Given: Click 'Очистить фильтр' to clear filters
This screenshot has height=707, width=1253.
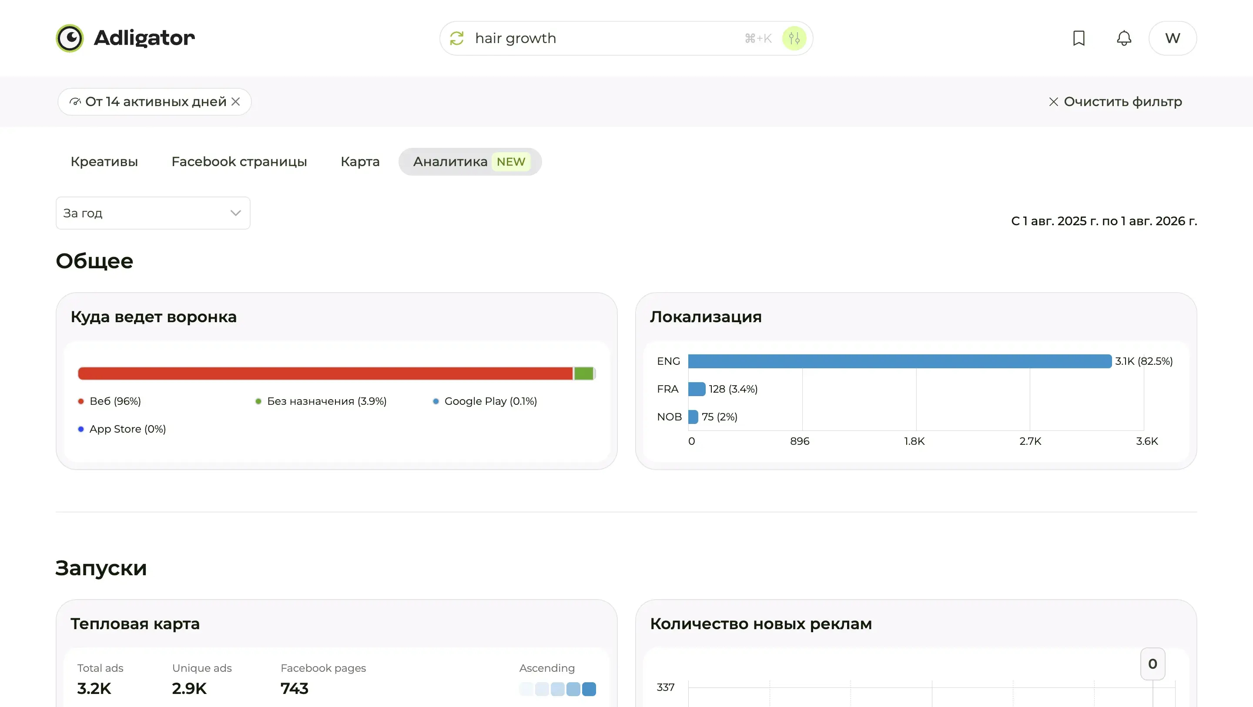Looking at the screenshot, I should click(x=1115, y=102).
